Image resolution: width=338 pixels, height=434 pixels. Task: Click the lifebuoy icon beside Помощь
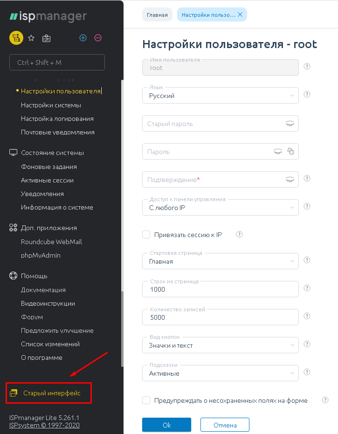[x=13, y=276]
